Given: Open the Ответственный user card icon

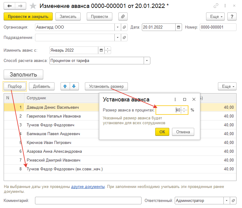Looking at the screenshot, I should 233,201.
